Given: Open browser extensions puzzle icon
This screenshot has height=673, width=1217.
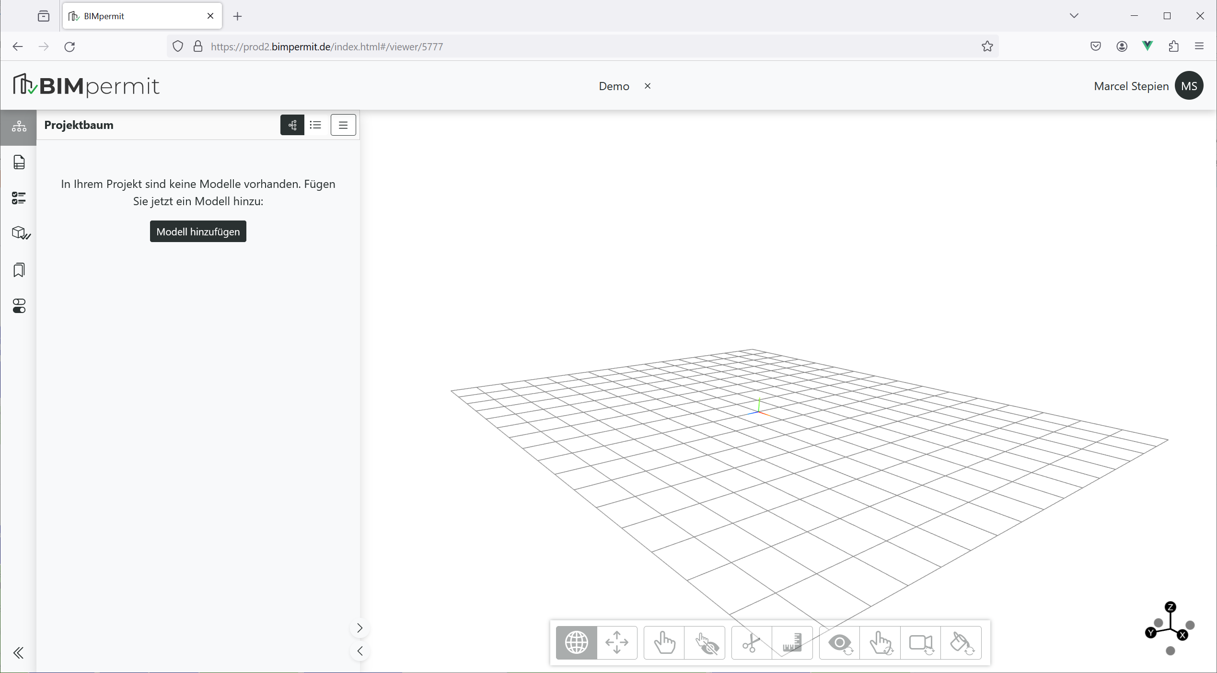Looking at the screenshot, I should point(1173,46).
